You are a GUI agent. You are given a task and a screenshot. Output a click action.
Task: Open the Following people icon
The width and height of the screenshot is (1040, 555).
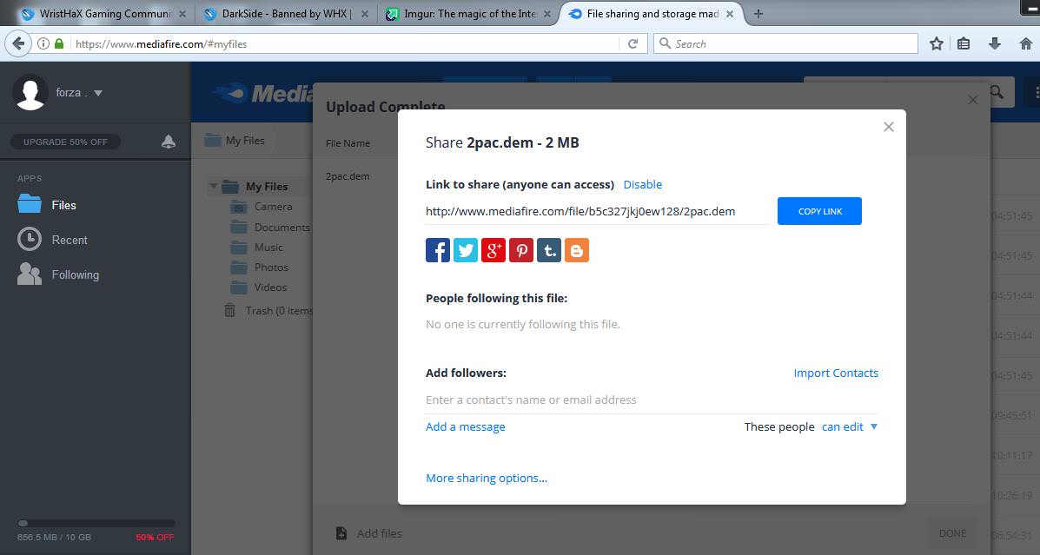pos(30,274)
